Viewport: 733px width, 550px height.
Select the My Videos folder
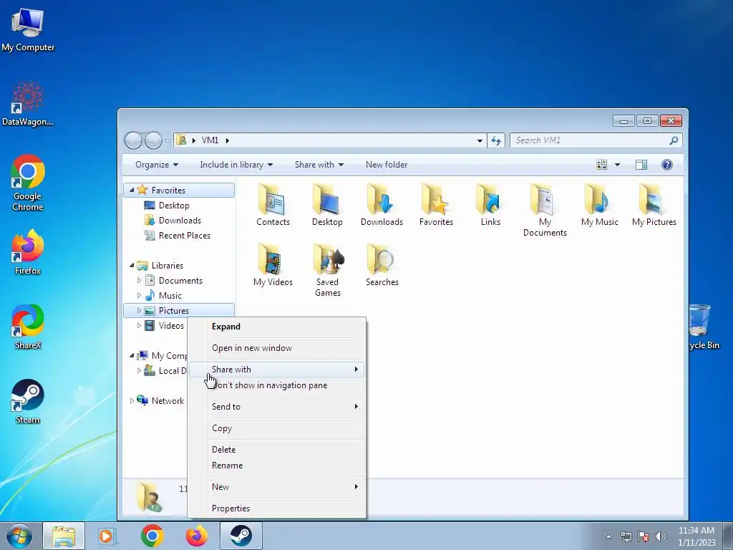tap(273, 265)
